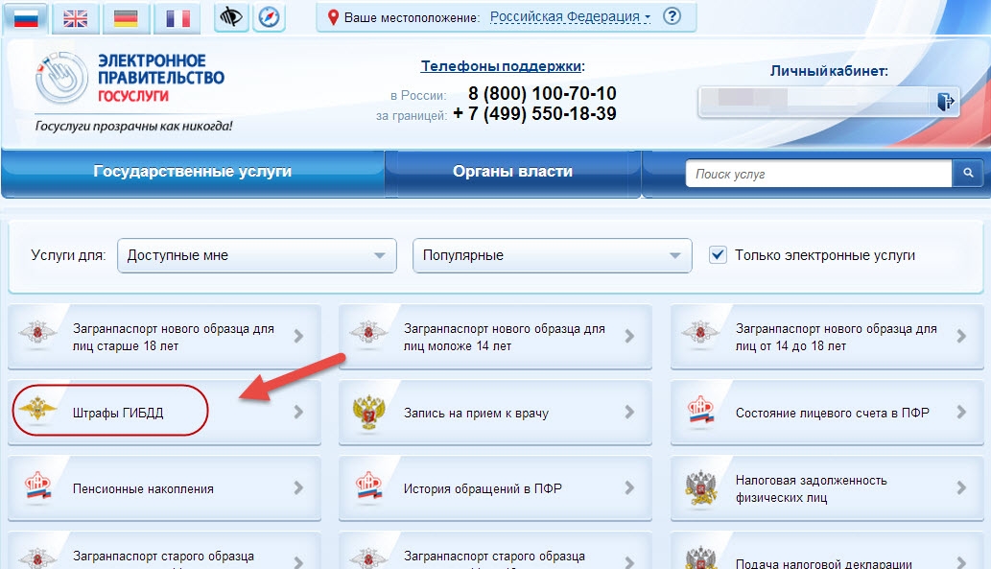Image resolution: width=991 pixels, height=569 pixels.
Task: Open Штрафы ГИБДД service
Action: [164, 413]
